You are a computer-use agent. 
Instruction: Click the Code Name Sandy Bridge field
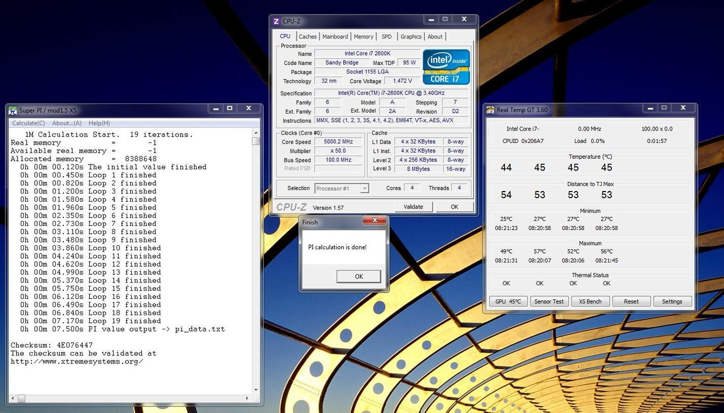point(342,63)
